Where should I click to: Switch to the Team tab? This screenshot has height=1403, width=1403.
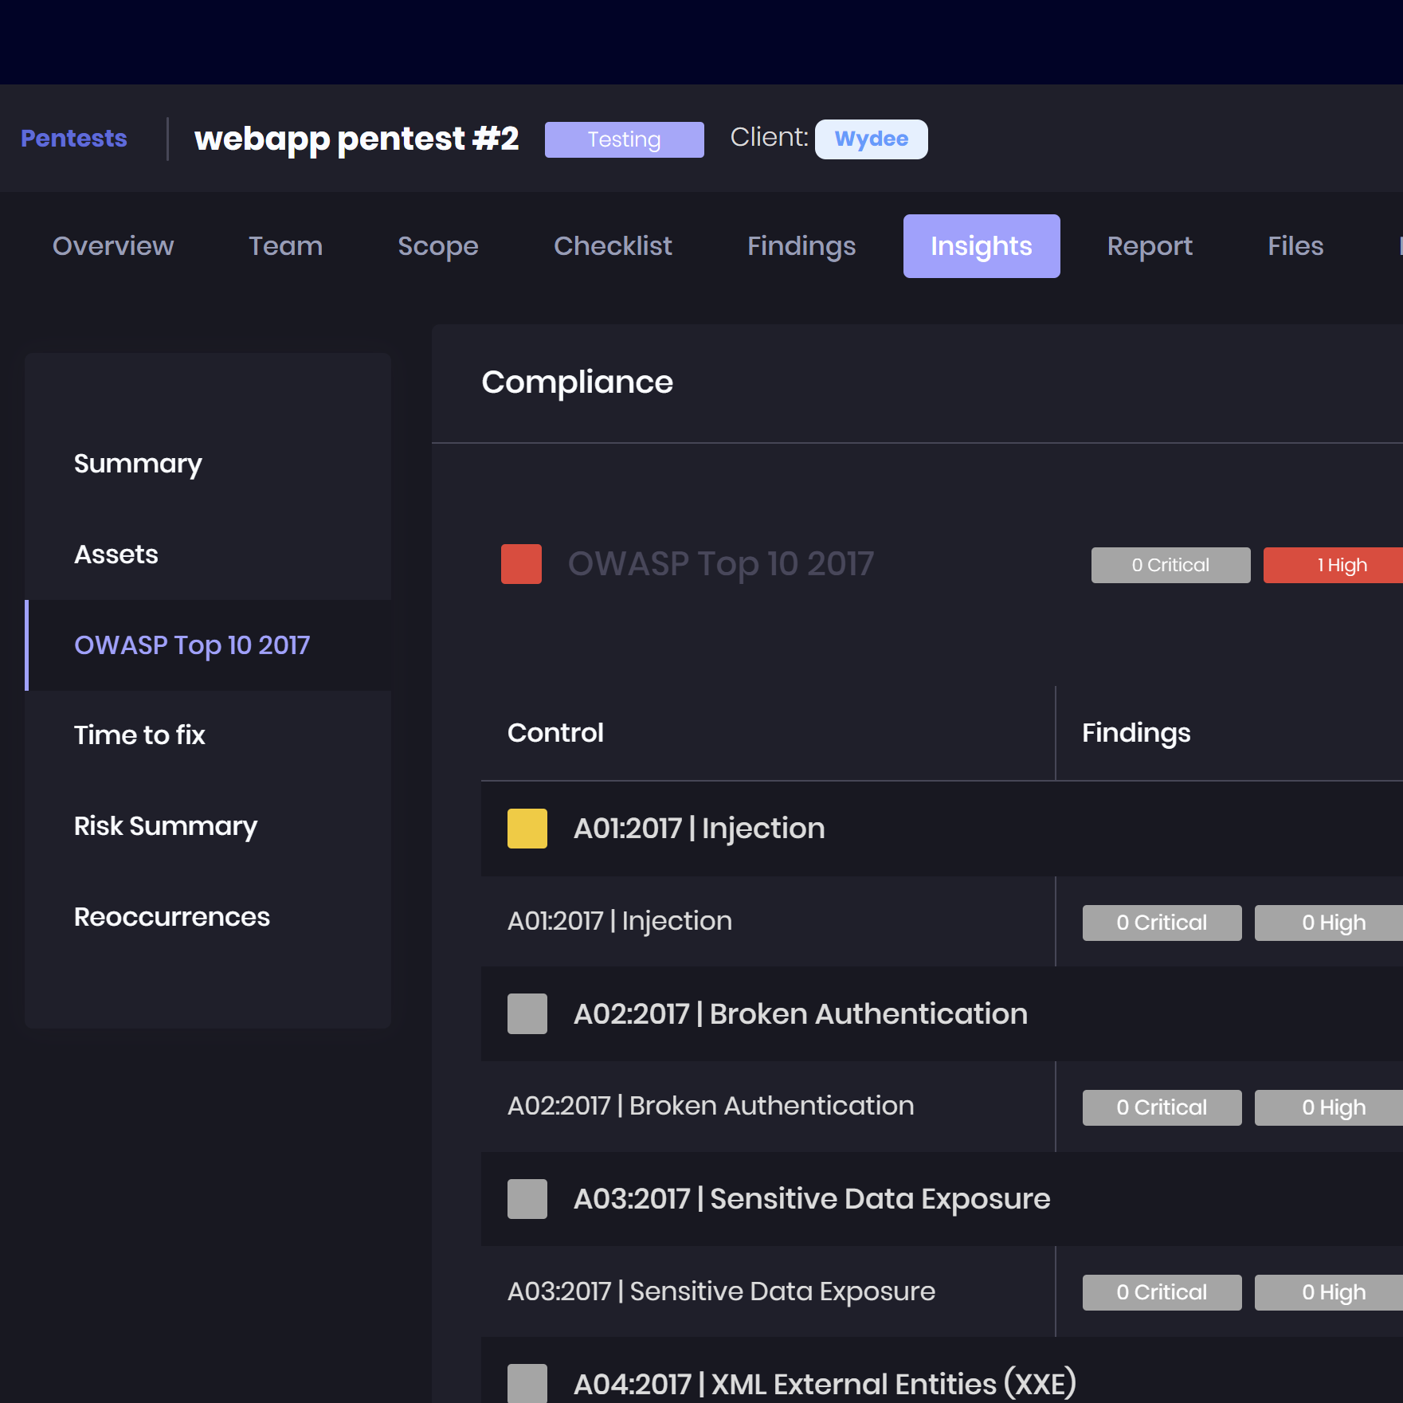click(285, 246)
